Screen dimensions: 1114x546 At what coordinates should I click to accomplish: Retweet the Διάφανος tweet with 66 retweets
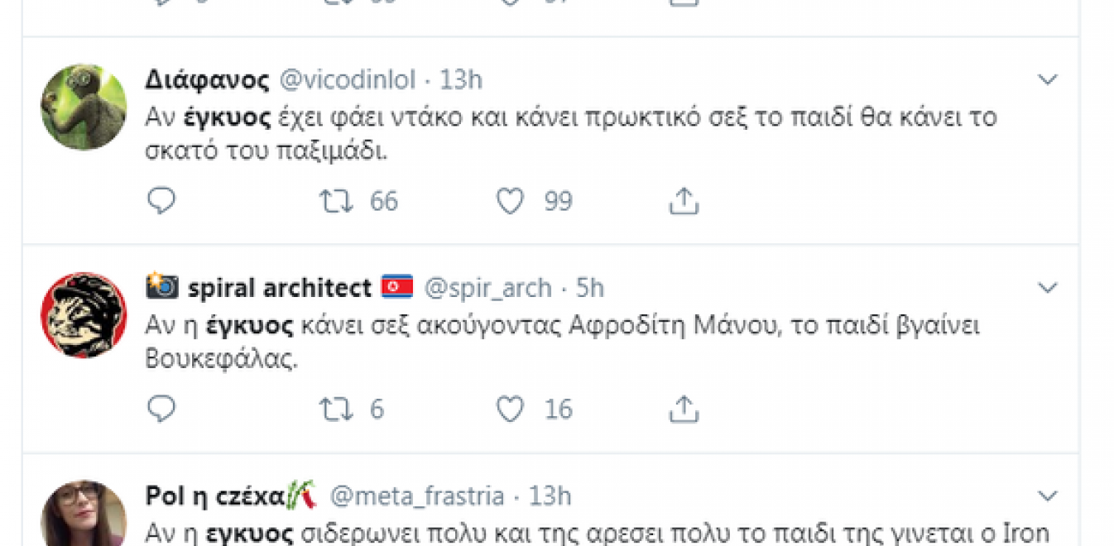point(336,201)
